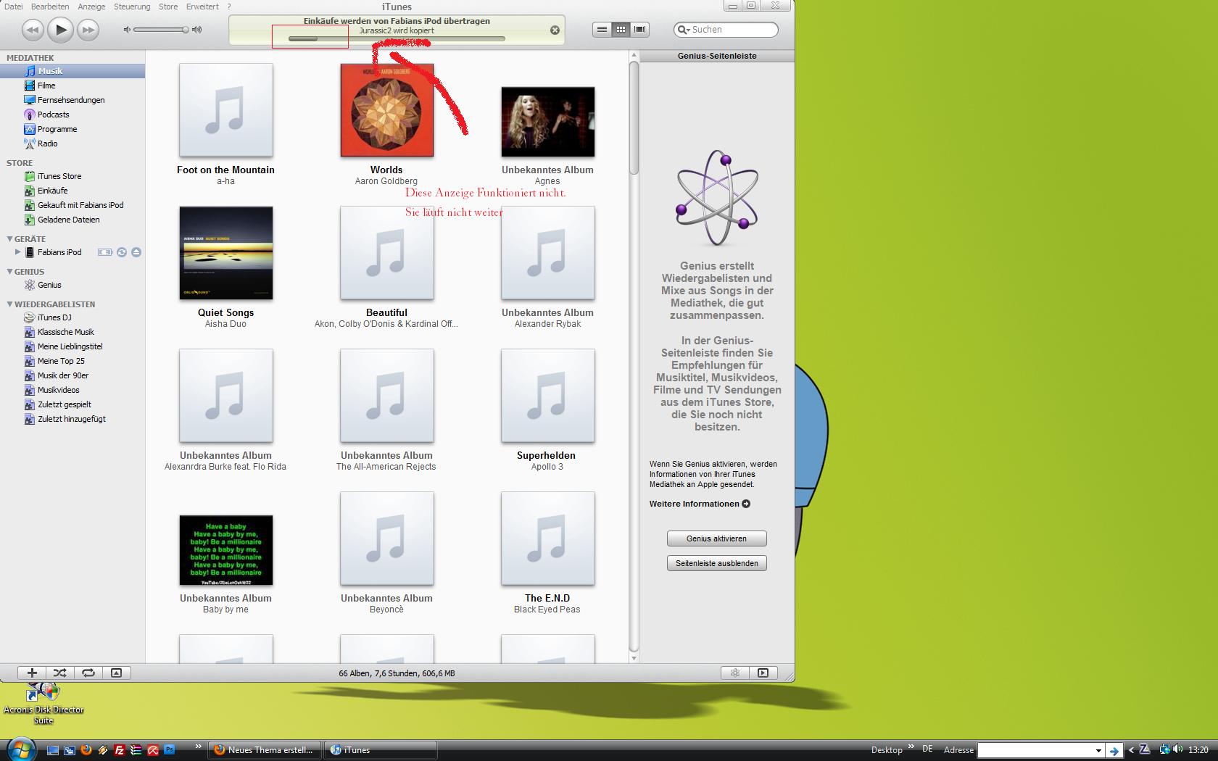Select the Worlds album by Aaron Goldberg
Image resolution: width=1218 pixels, height=761 pixels.
click(x=387, y=110)
